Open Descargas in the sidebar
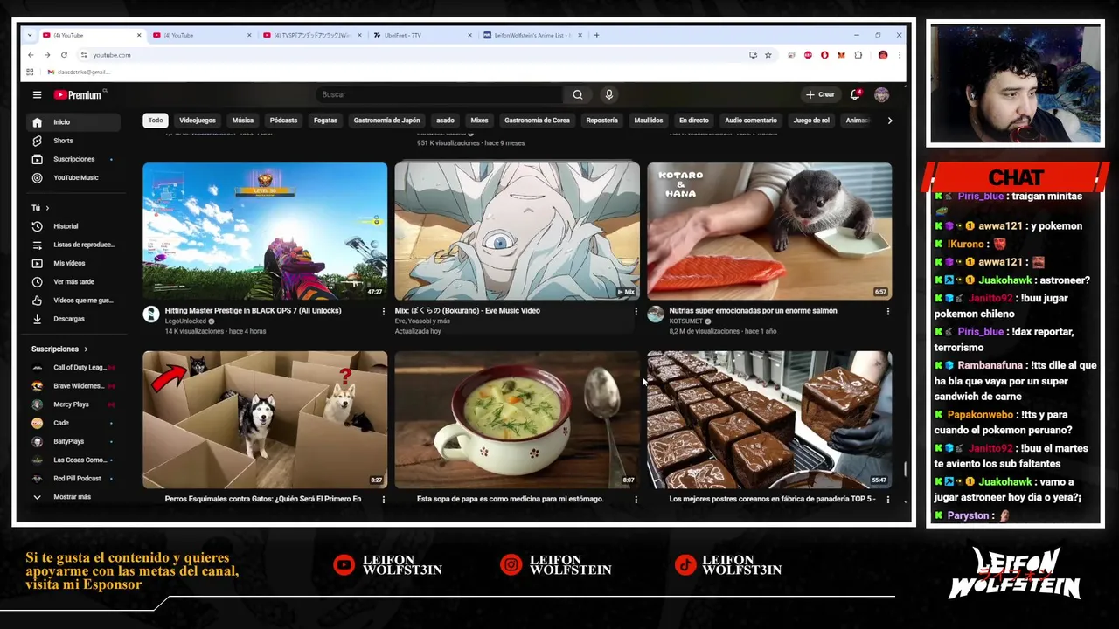The height and width of the screenshot is (629, 1119). click(73, 319)
